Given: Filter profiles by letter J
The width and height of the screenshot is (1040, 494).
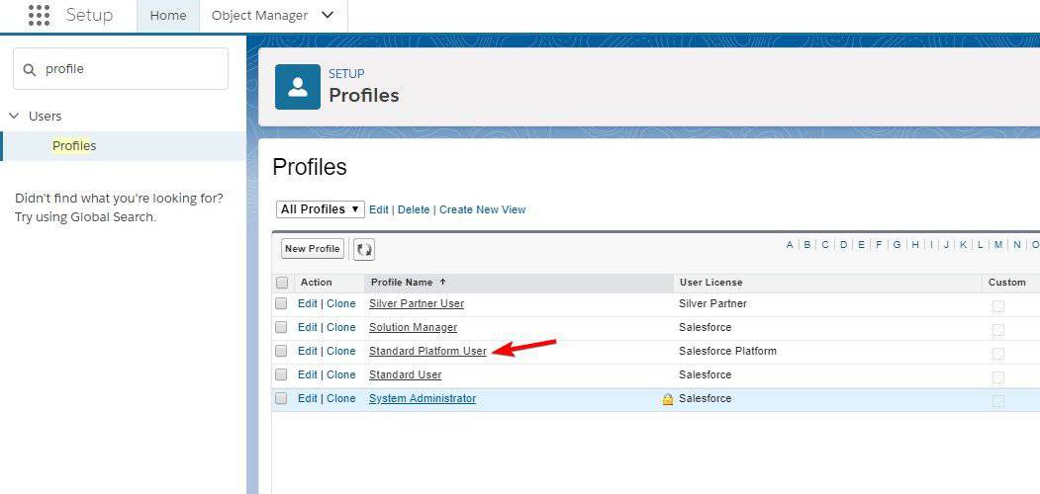Looking at the screenshot, I should tap(946, 245).
